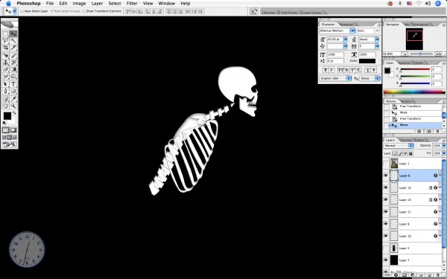Image resolution: width=447 pixels, height=279 pixels.
Task: Toggle the Auto Select Layer checkbox
Action: coord(22,11)
